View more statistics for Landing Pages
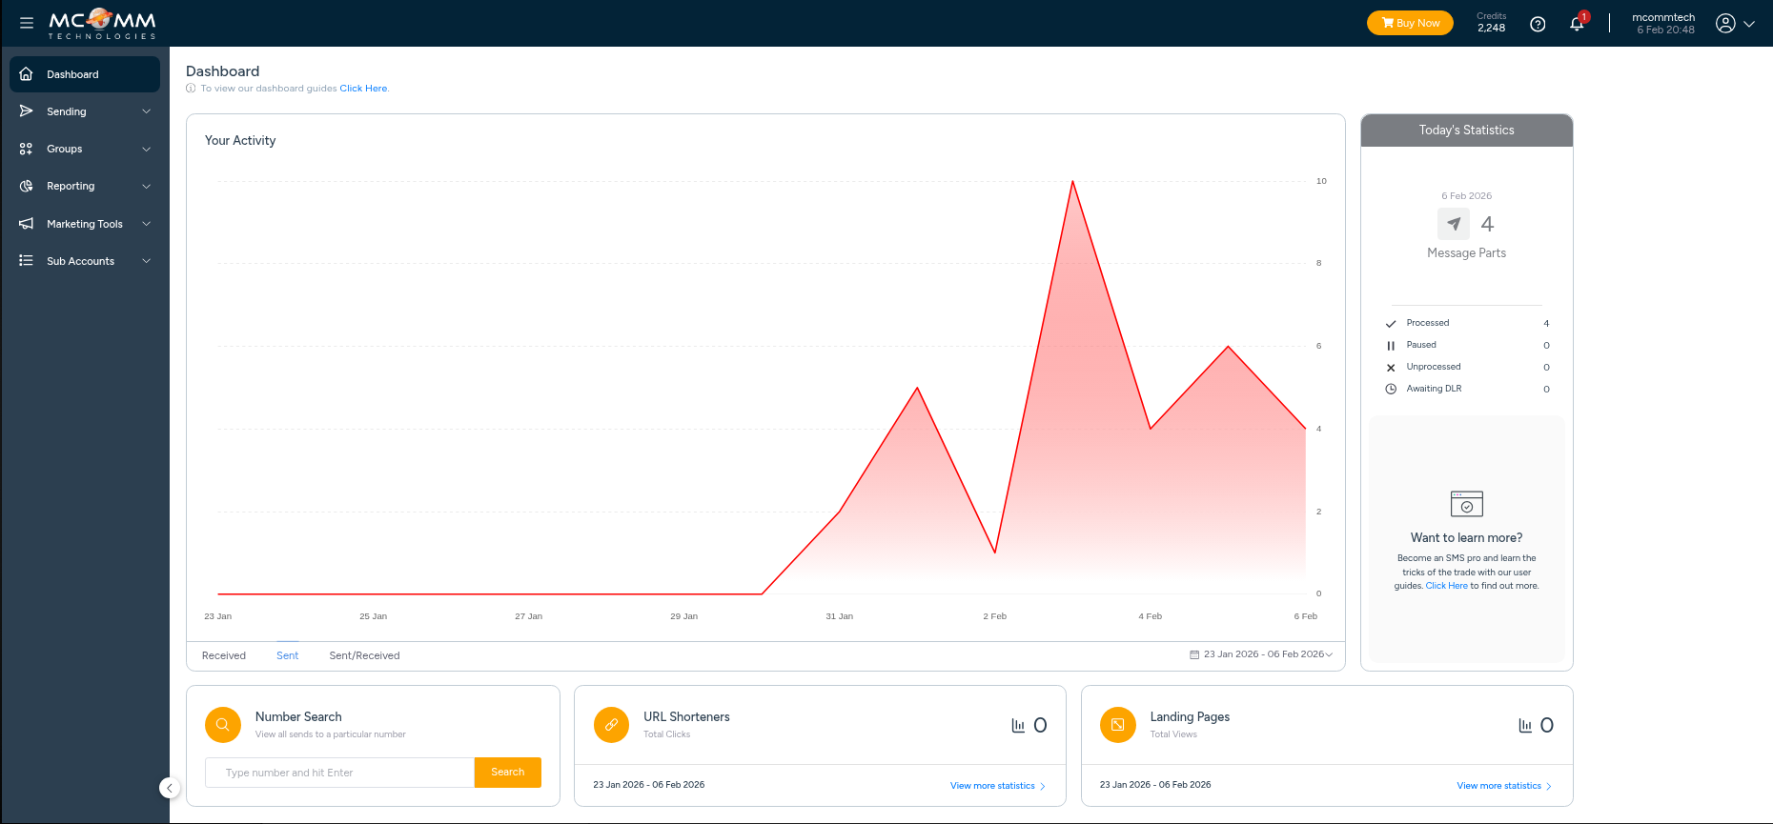Screen dimensions: 1773x824 (1504, 786)
